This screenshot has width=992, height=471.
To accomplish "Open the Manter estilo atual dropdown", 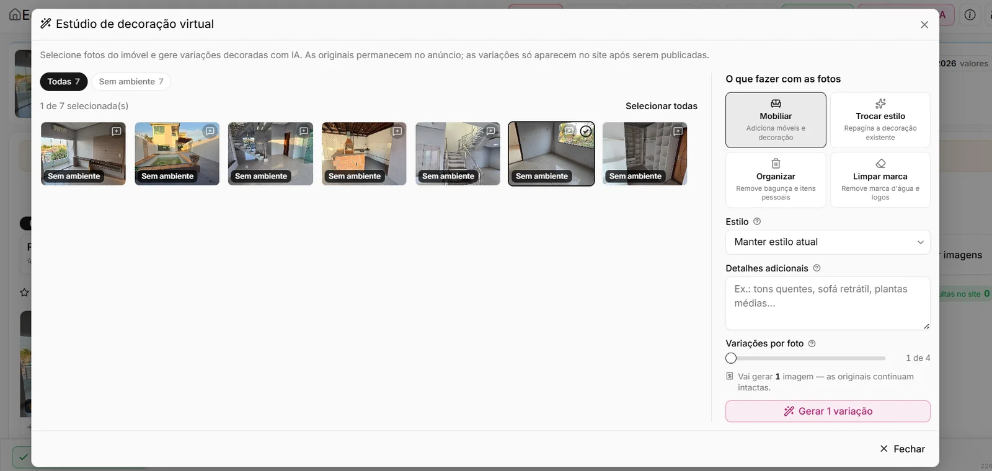I will [828, 242].
